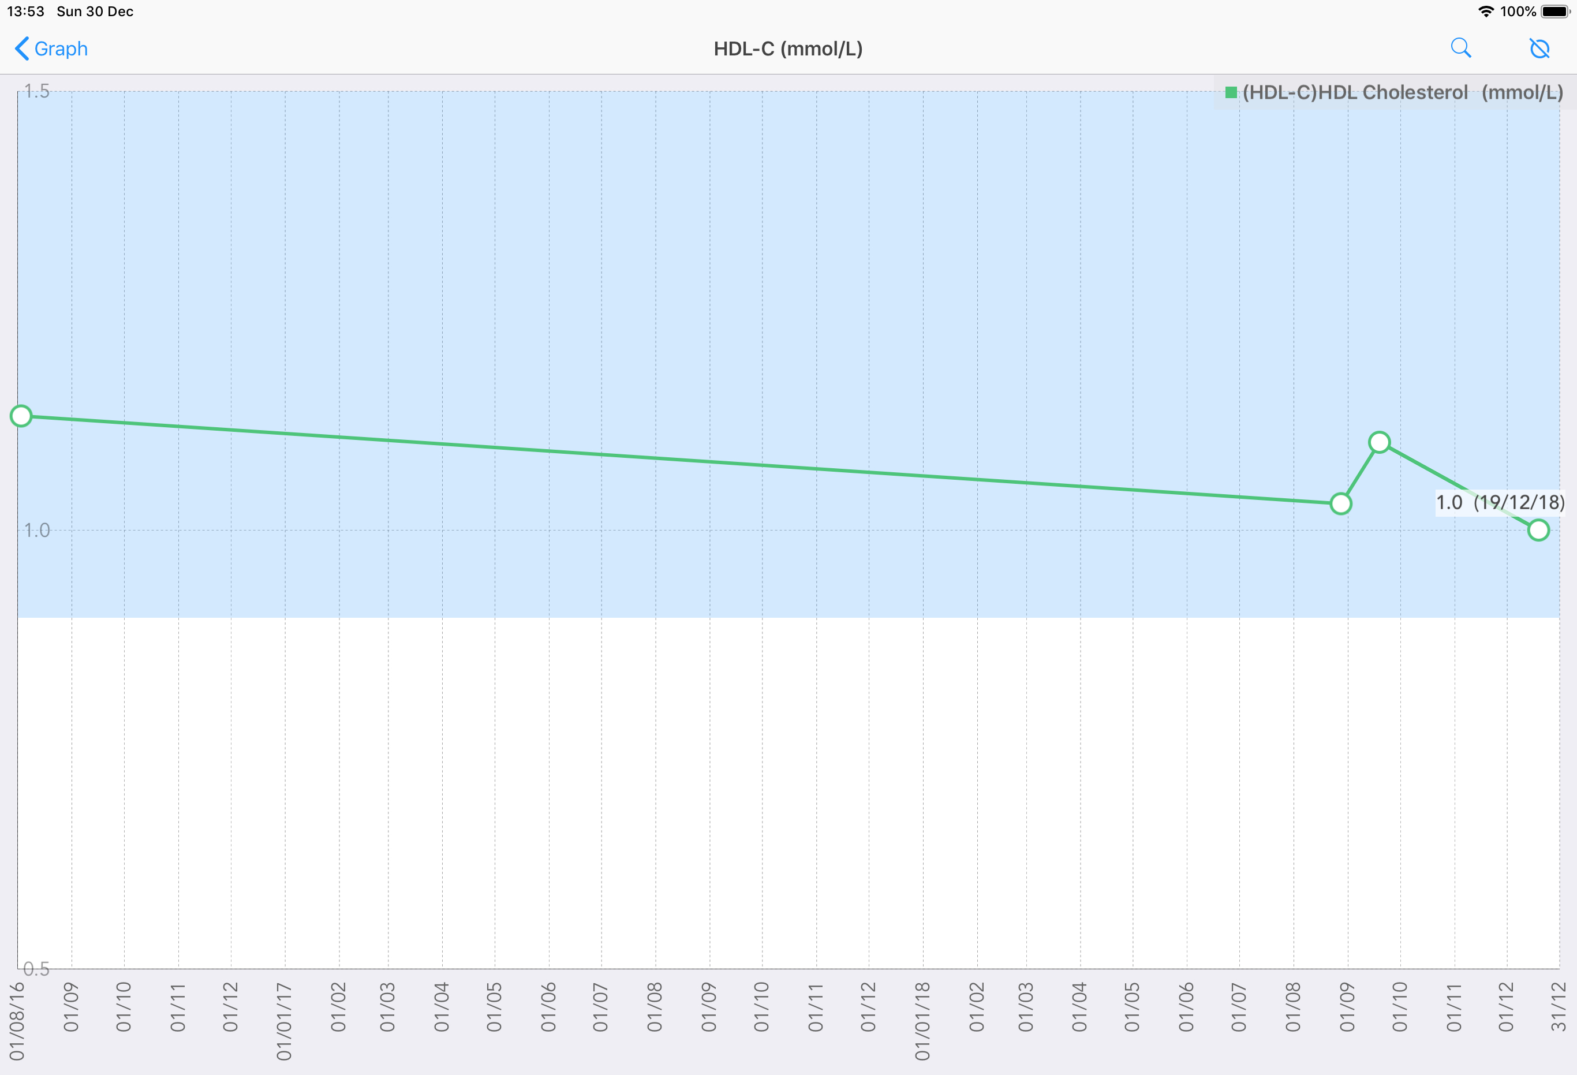Tap the 1.0 y-axis label

coord(36,530)
